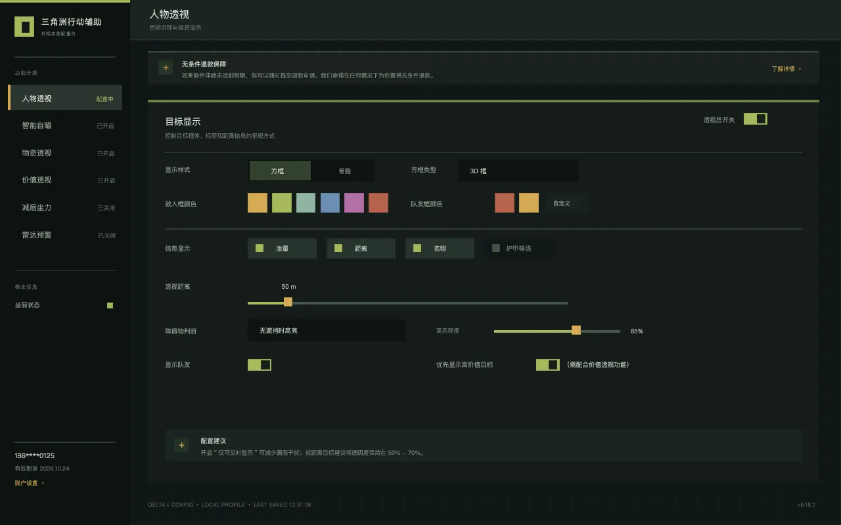Choose the 骨骼 display style
The height and width of the screenshot is (525, 841).
tap(344, 171)
